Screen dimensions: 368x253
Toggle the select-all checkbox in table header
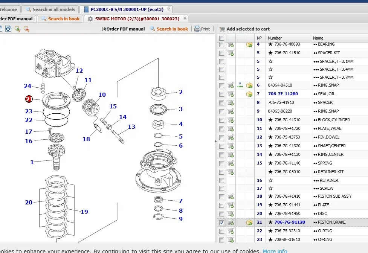(221, 38)
